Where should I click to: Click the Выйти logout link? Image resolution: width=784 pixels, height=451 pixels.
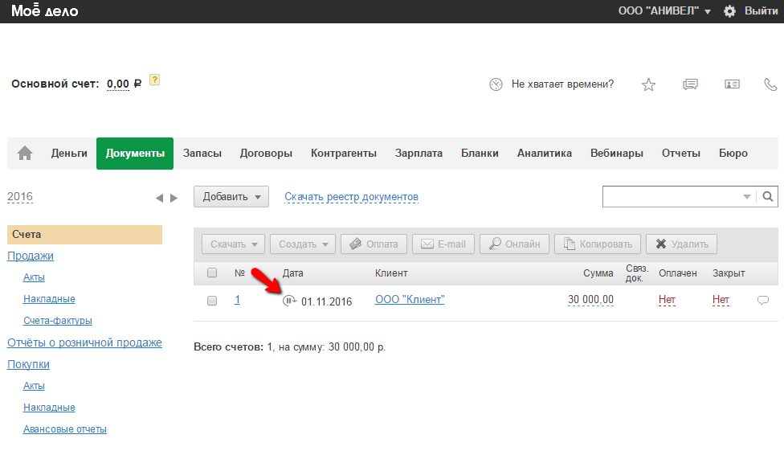point(761,11)
